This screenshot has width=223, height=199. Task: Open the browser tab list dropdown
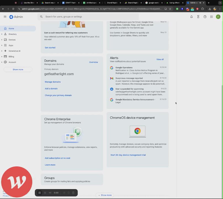[x=220, y=3]
